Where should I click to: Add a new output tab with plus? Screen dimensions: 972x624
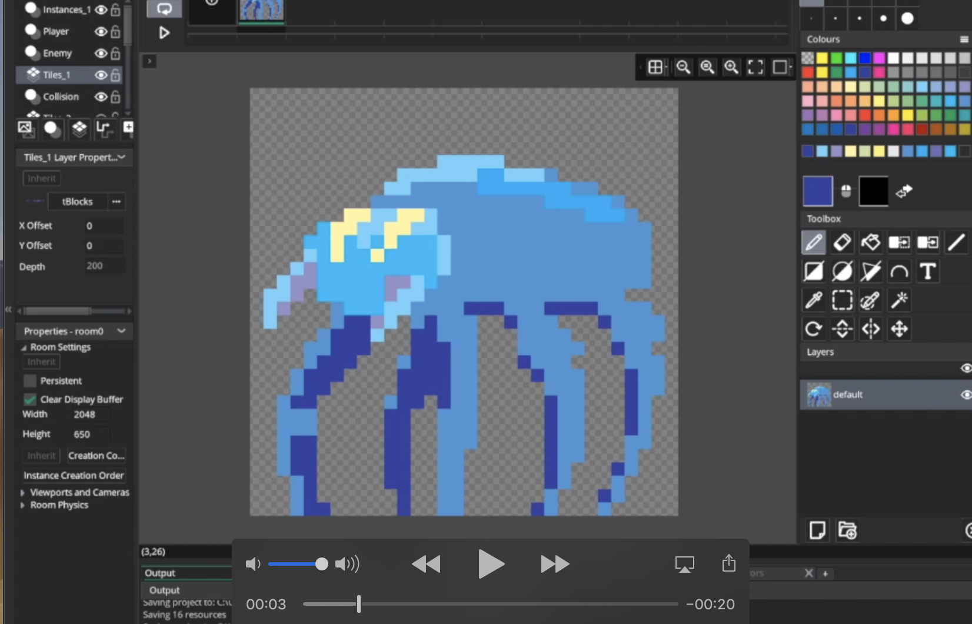[825, 573]
